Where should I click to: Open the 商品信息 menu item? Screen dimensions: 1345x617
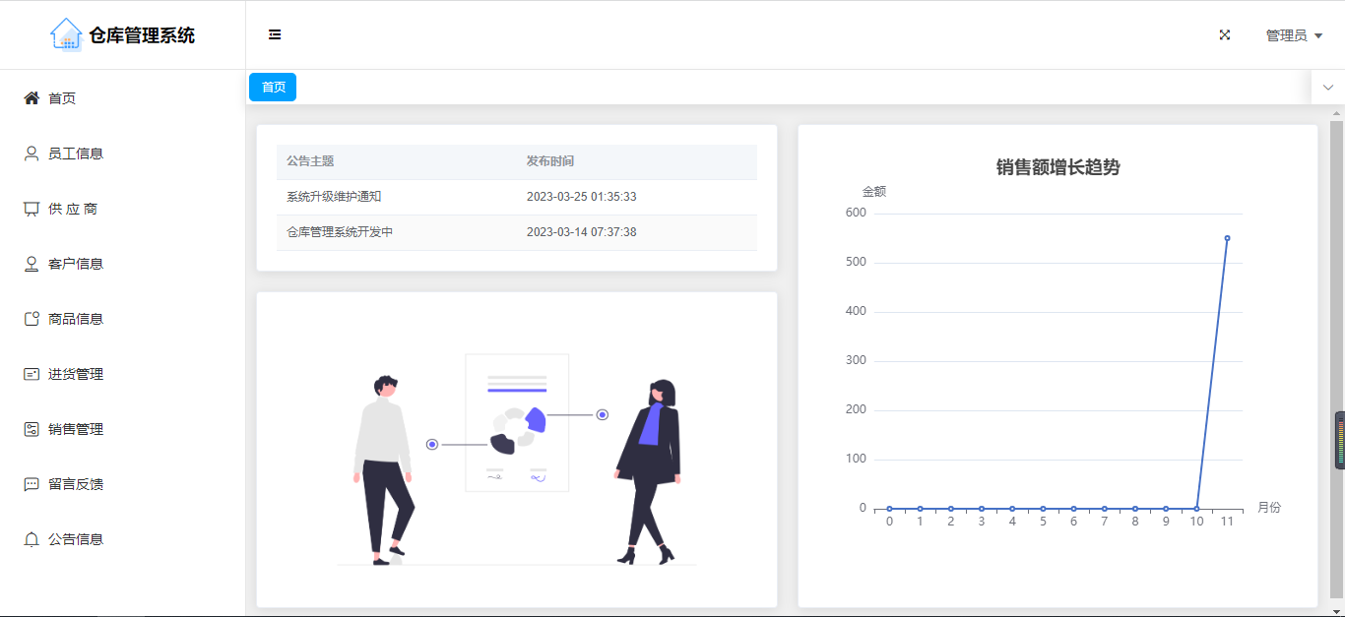(x=122, y=319)
